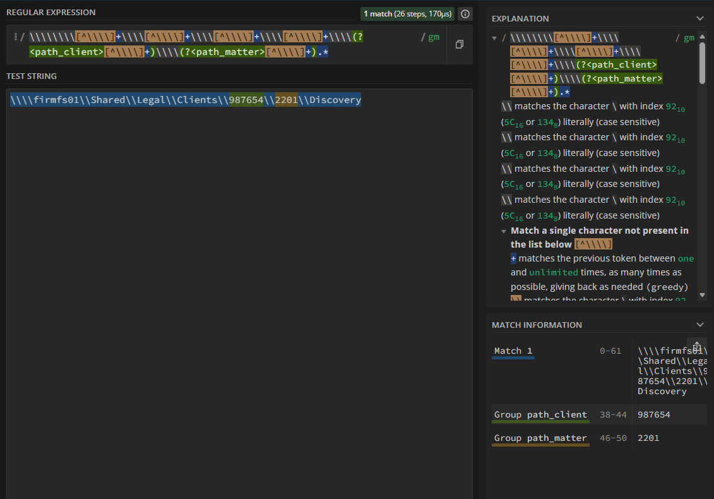The image size is (714, 499).
Task: Click the match info icon beside step count
Action: [x=465, y=14]
